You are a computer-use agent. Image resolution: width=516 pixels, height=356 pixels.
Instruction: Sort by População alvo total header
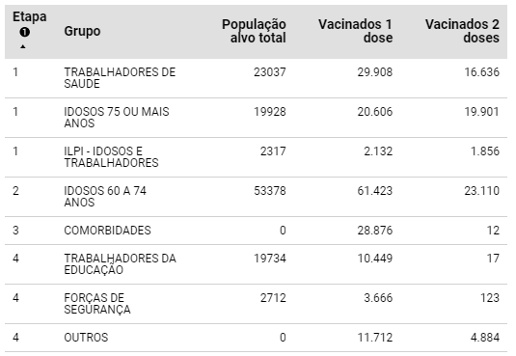click(x=254, y=31)
